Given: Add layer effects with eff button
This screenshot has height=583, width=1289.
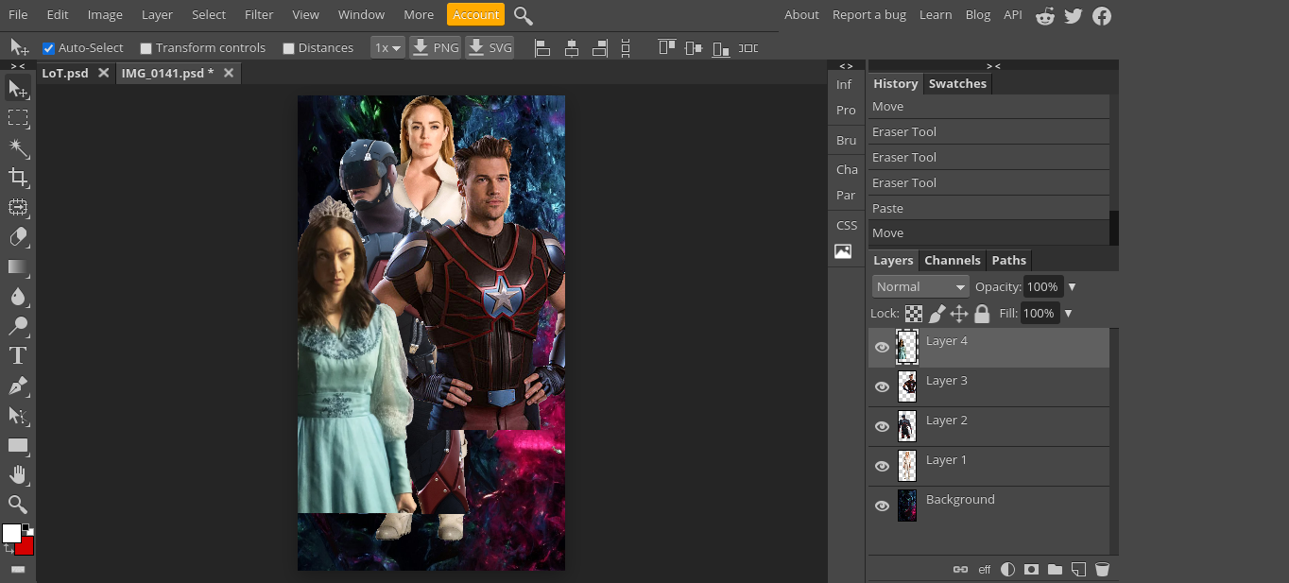Looking at the screenshot, I should 985,570.
